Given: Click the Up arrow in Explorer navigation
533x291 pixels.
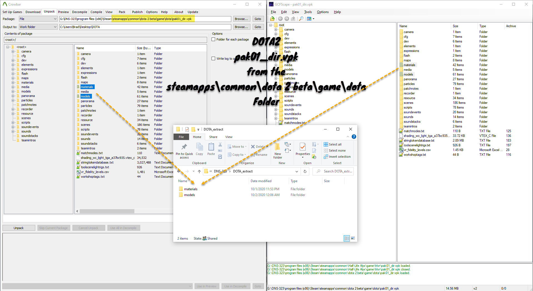Looking at the screenshot, I should point(199,171).
